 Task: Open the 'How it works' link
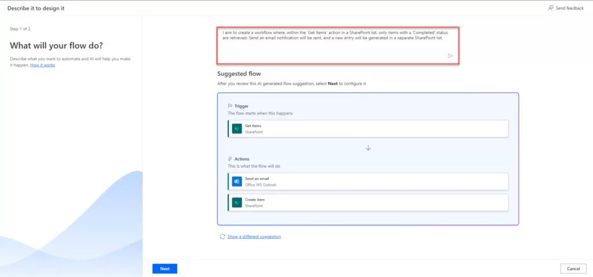point(43,65)
